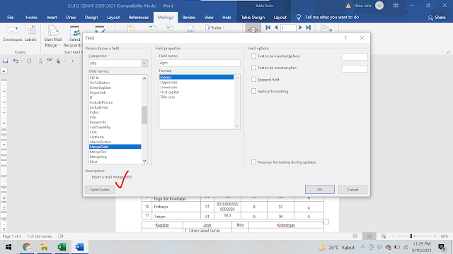Screen dimensions: 453x254
Task: Go to previous mail merge record
Action: click(276, 28)
